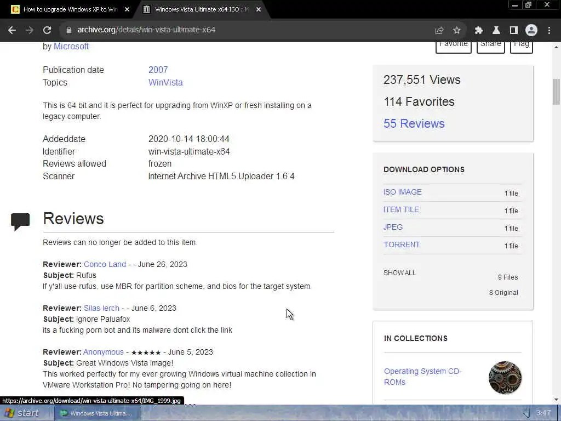This screenshot has width=561, height=421.
Task: Click the system tray volume icon
Action: tap(526, 413)
